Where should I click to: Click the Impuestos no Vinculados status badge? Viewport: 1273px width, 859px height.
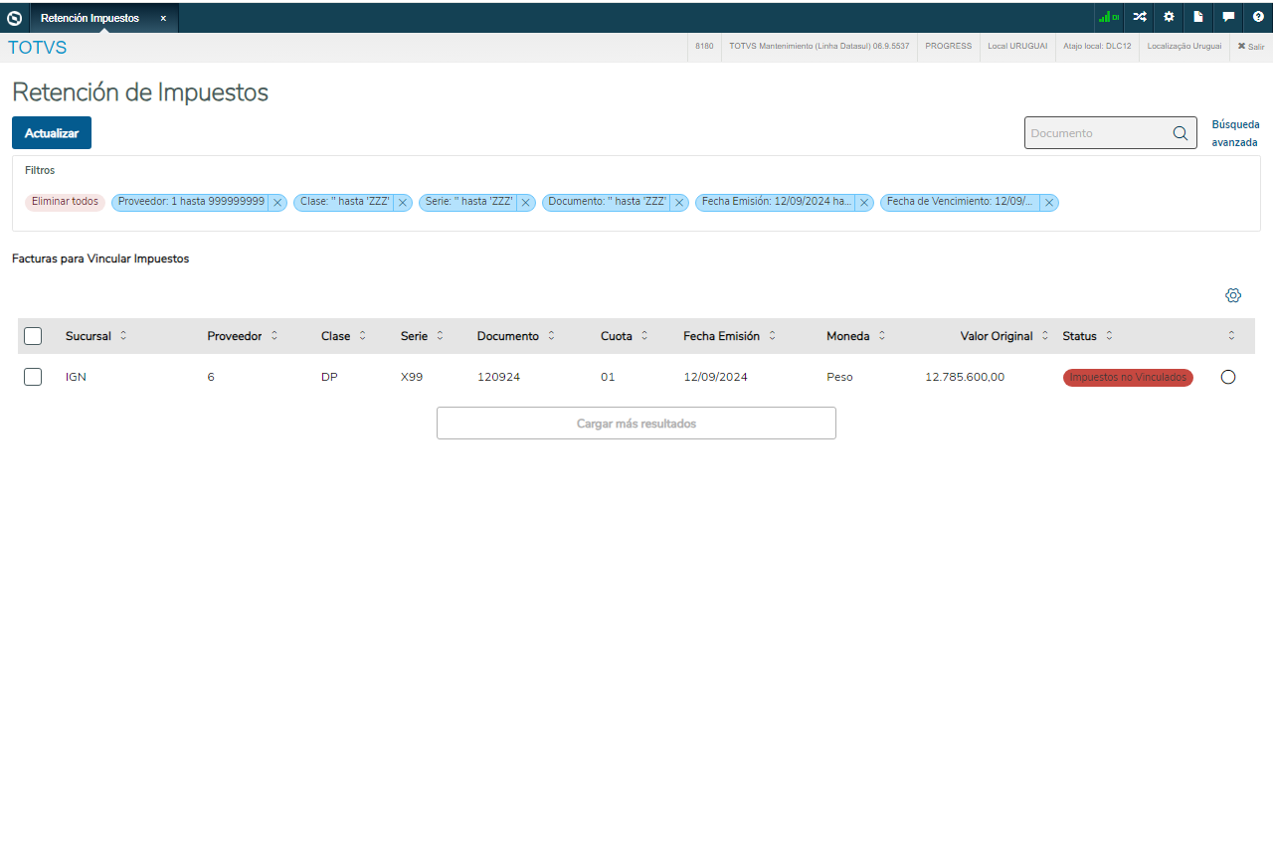[1128, 378]
